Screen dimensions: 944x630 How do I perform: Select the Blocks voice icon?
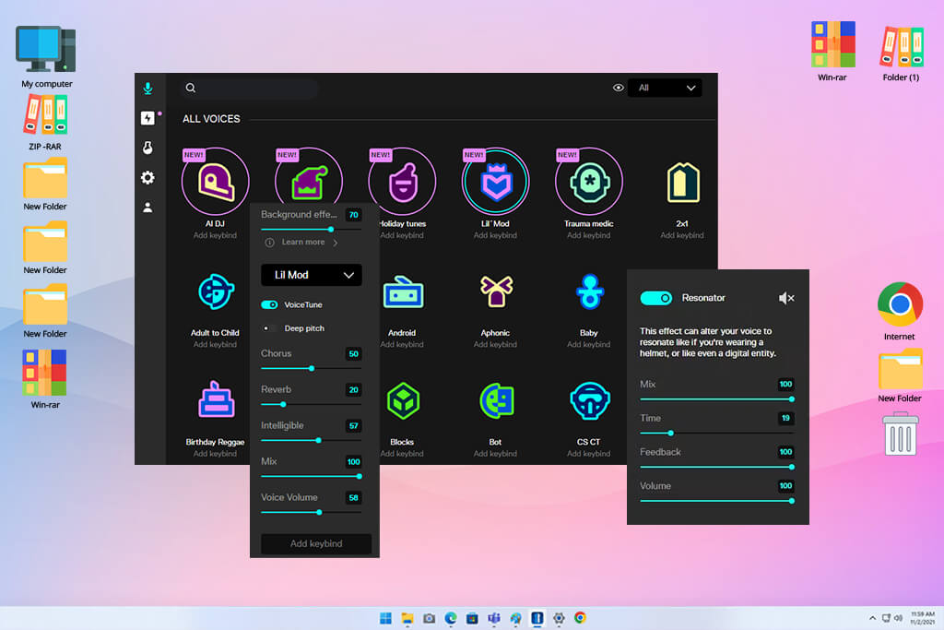click(403, 401)
